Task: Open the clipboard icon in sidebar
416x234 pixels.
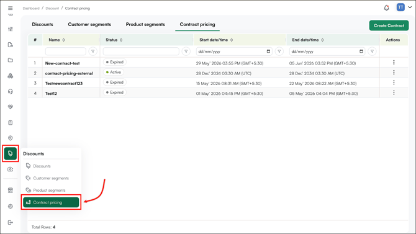Action: [11, 122]
